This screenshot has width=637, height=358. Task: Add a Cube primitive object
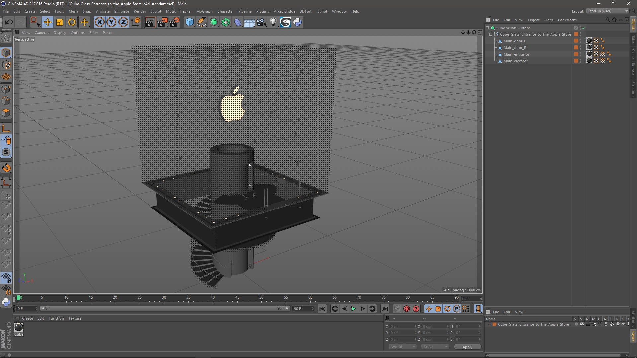coord(189,22)
